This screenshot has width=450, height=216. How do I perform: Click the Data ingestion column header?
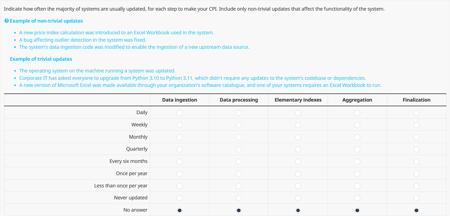coord(180,100)
